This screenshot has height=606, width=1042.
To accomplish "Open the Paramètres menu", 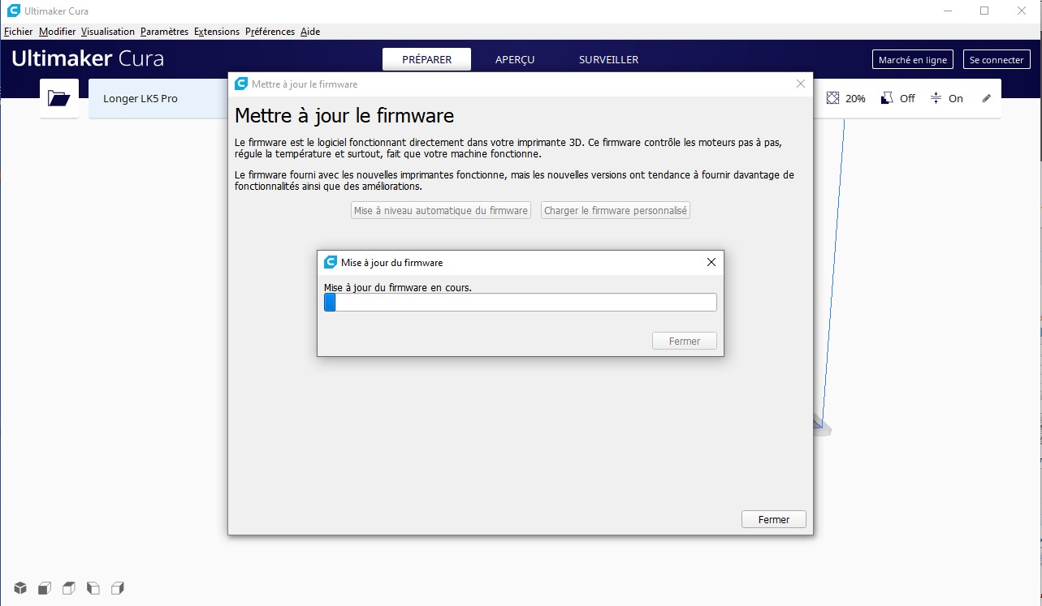I will pyautogui.click(x=164, y=32).
